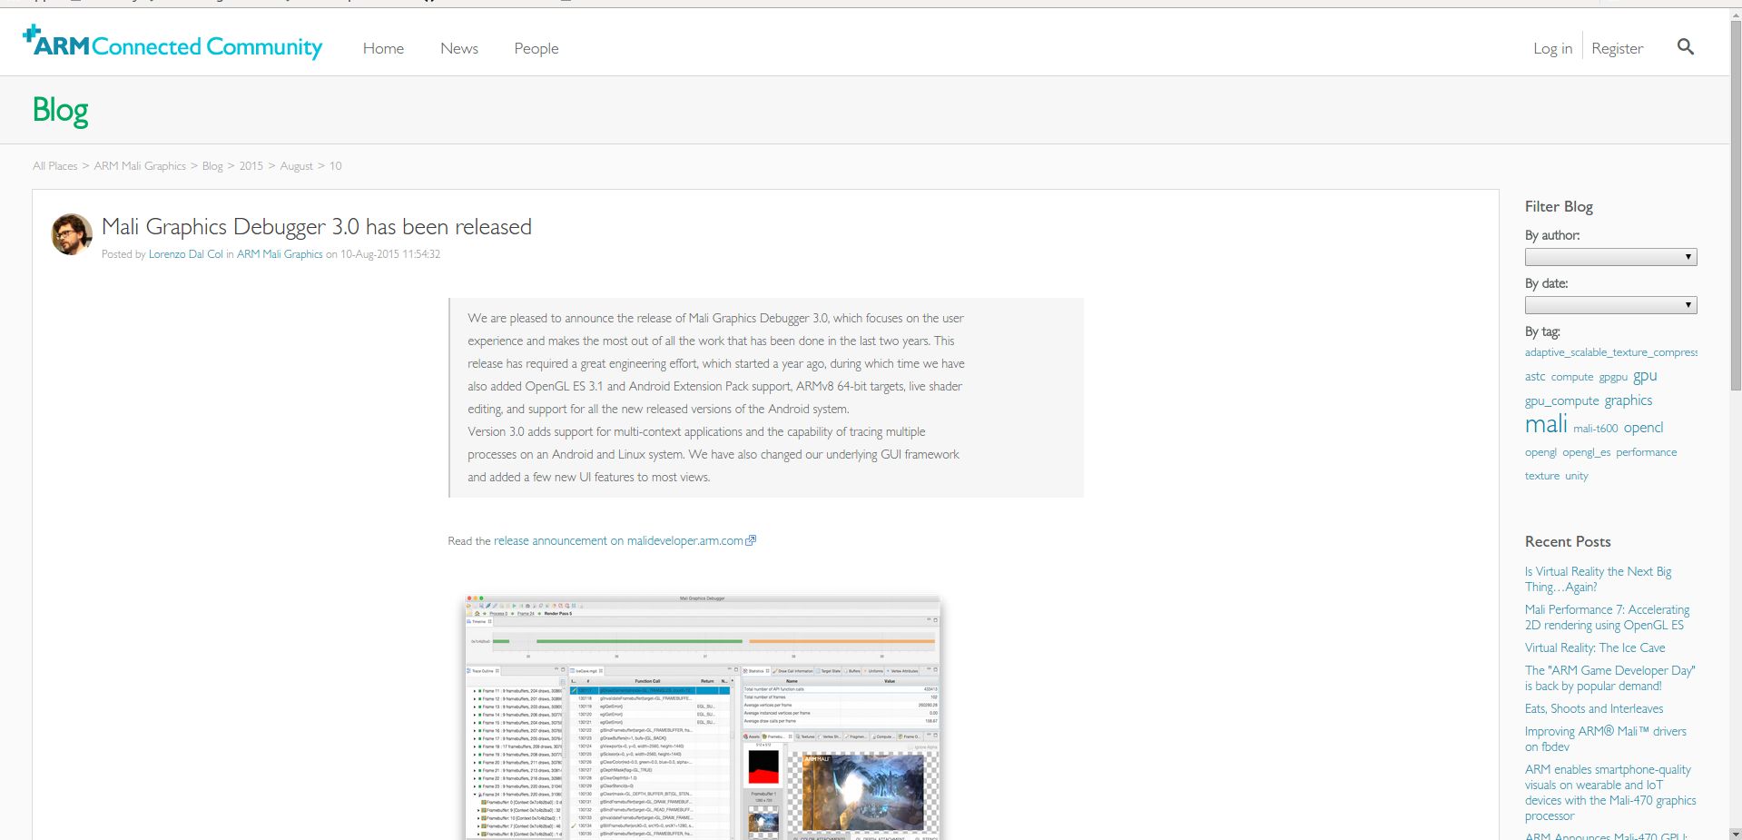Filter by mali-t600 tag

coord(1596,428)
